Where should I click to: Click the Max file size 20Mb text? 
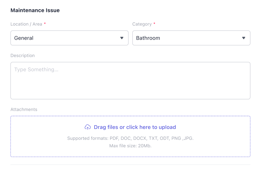click(x=130, y=146)
